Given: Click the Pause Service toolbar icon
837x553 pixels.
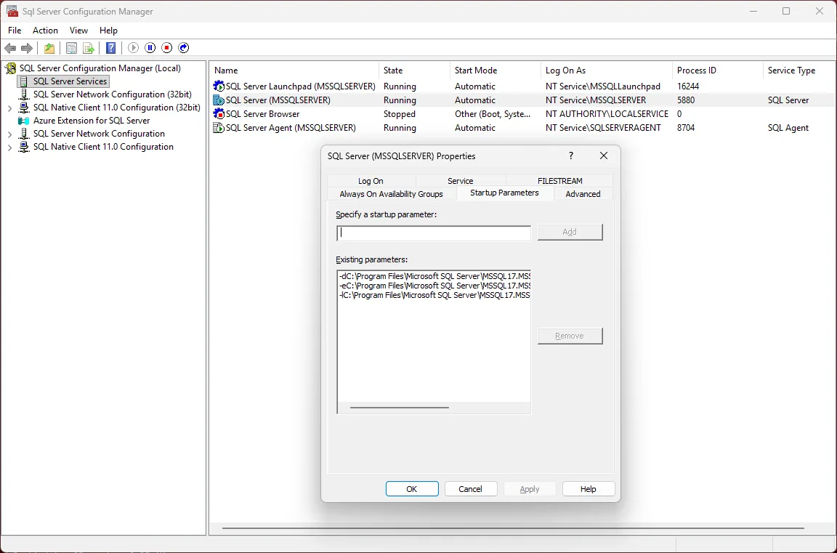Looking at the screenshot, I should 150,48.
